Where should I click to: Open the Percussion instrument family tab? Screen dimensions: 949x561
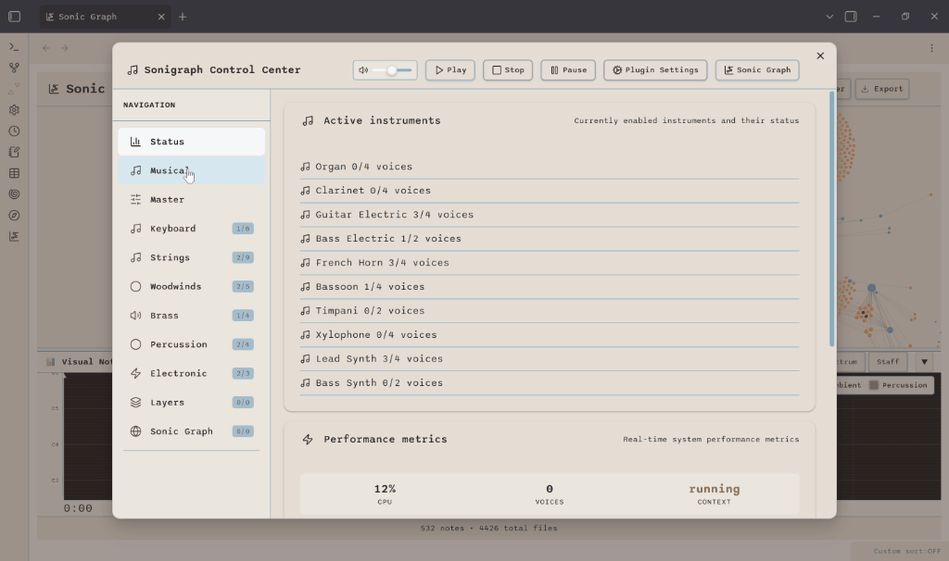click(x=191, y=344)
